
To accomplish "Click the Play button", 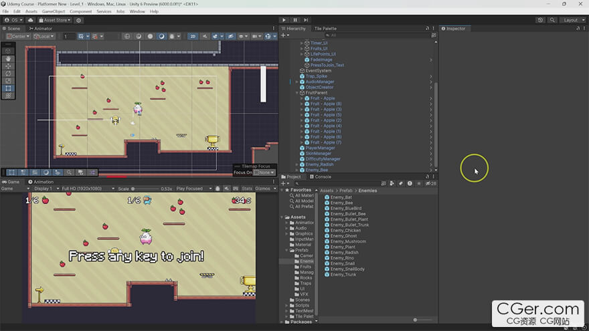I will tap(284, 20).
